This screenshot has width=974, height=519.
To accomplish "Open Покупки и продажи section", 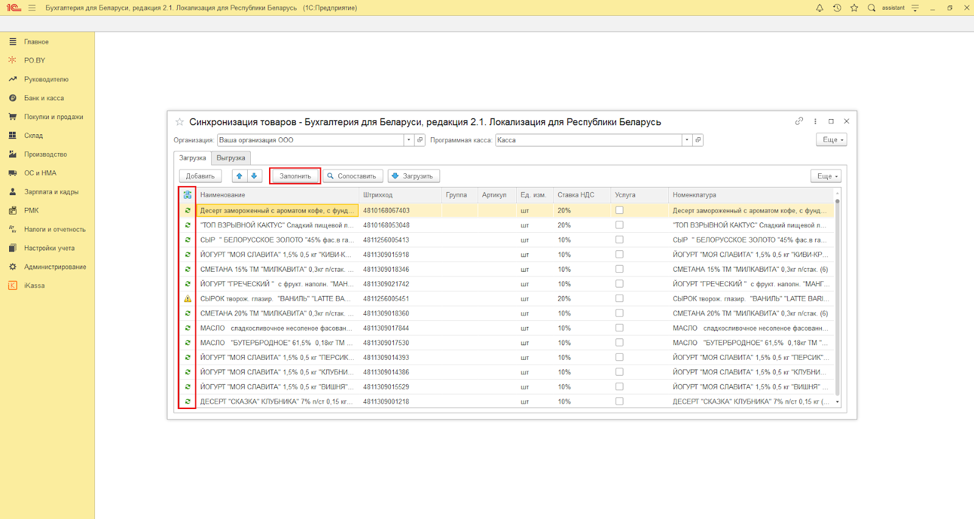I will (54, 117).
